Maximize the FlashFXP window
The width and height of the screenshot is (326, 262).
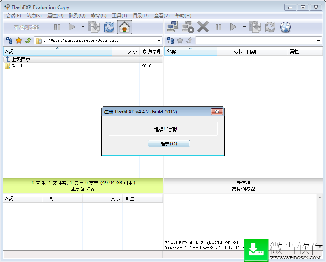pos(303,7)
